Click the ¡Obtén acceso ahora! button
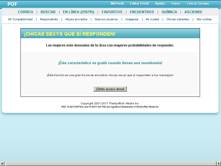221x166 pixels. 110,89
